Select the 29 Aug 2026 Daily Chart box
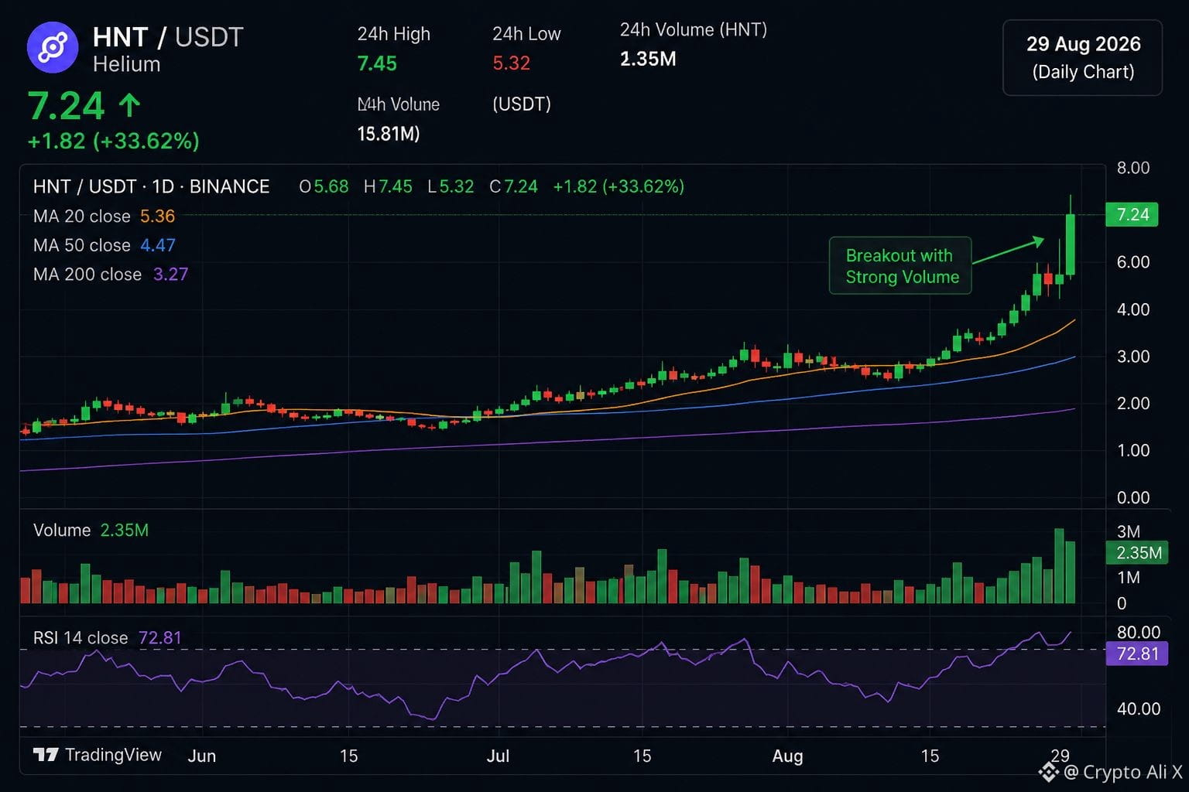 pos(1082,58)
